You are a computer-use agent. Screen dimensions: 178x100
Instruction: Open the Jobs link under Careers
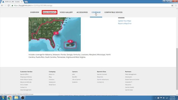pos(73,74)
